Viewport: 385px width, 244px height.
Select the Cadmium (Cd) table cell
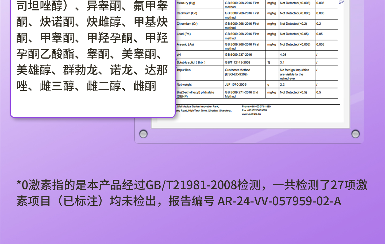(187, 13)
